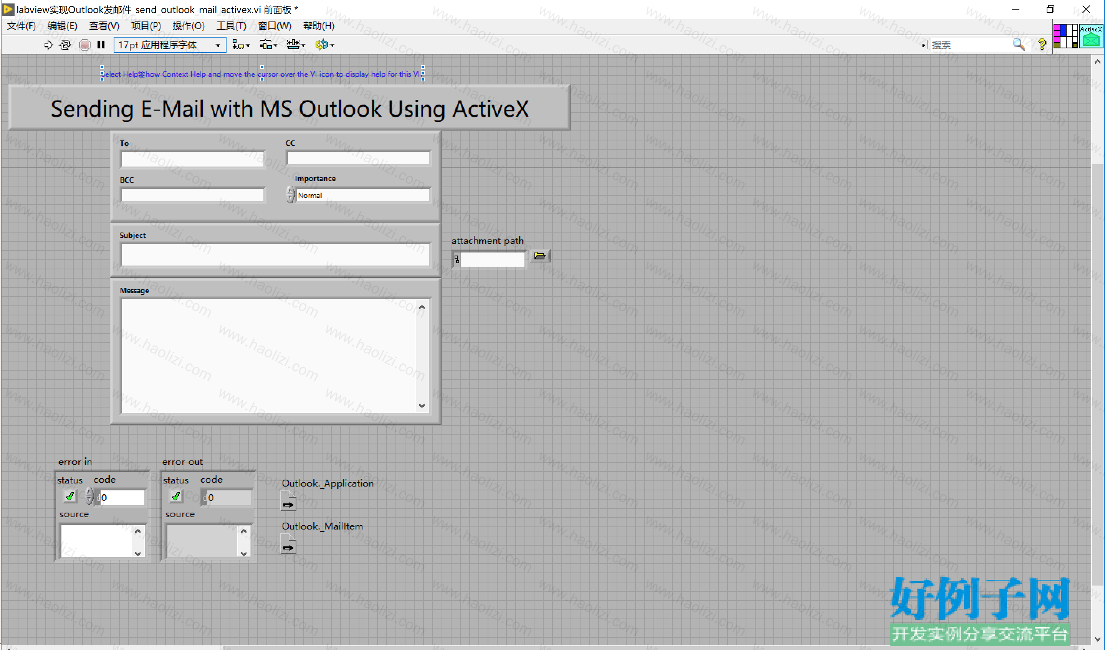Click the Importance ring showing Normal
The height and width of the screenshot is (650, 1105).
pyautogui.click(x=362, y=195)
